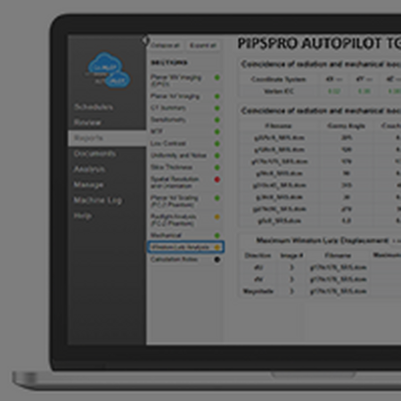Click the Filename header in the gantry table
Screen dimensions: 401x401
[x=278, y=126]
